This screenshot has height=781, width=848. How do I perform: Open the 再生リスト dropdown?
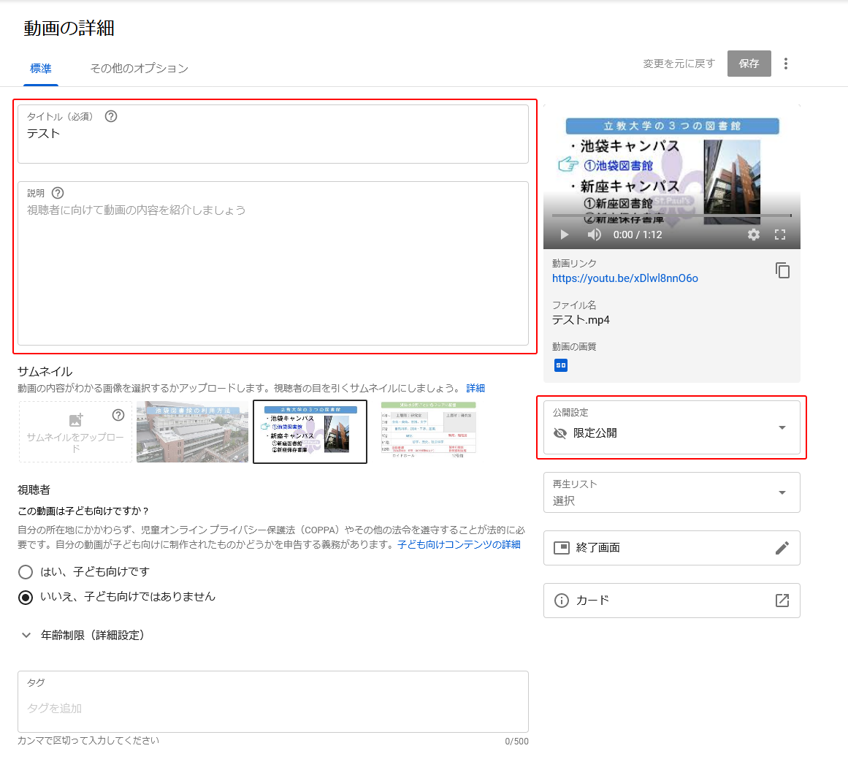(x=672, y=492)
